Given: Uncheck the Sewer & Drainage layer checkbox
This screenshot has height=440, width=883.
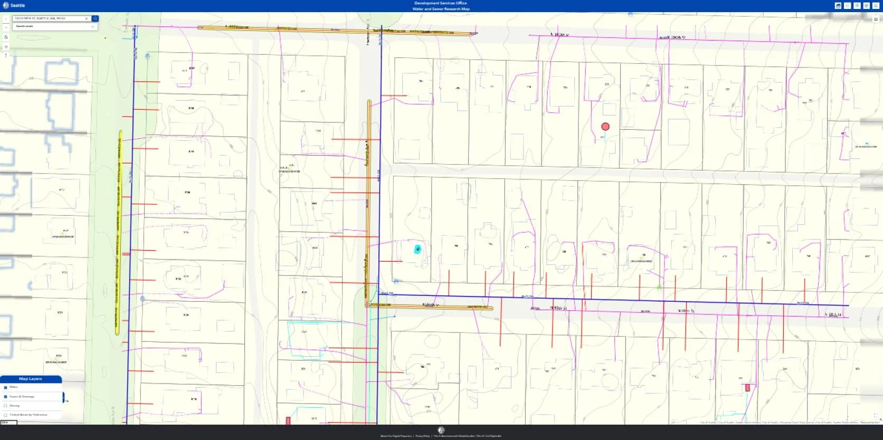Looking at the screenshot, I should pos(6,397).
